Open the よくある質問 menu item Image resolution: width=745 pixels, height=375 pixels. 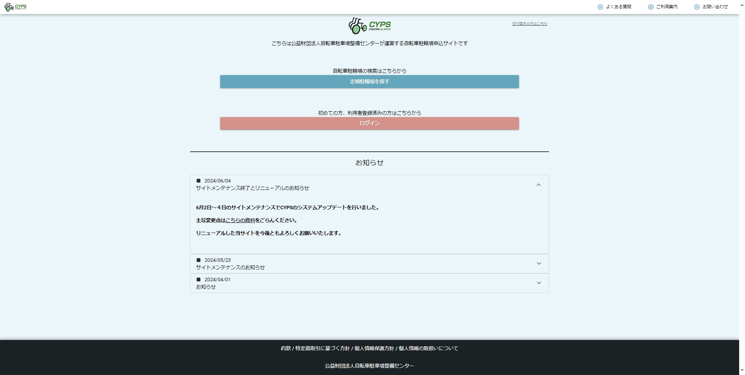[x=618, y=7]
